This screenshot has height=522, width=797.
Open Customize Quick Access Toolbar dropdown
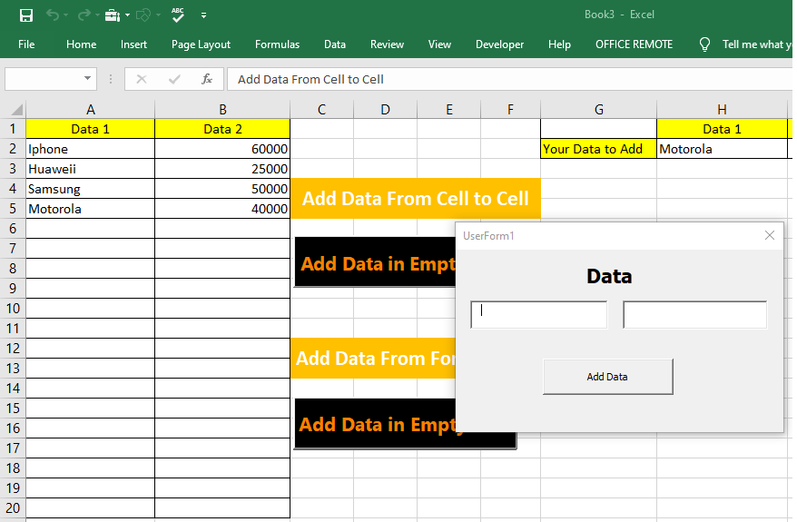203,15
